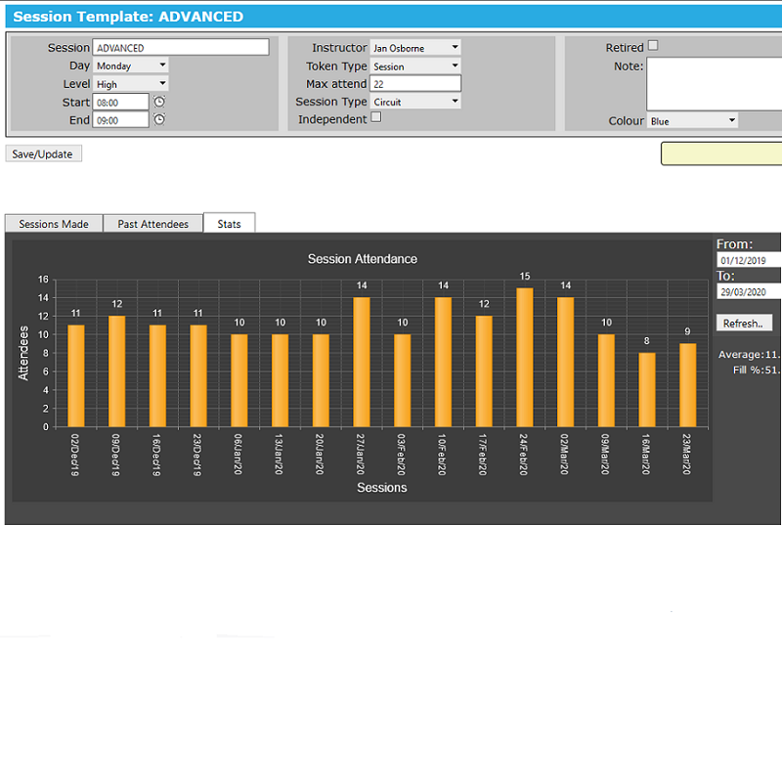The width and height of the screenshot is (782, 782).
Task: Click the Session name field containing ADVANCED
Action: point(180,48)
